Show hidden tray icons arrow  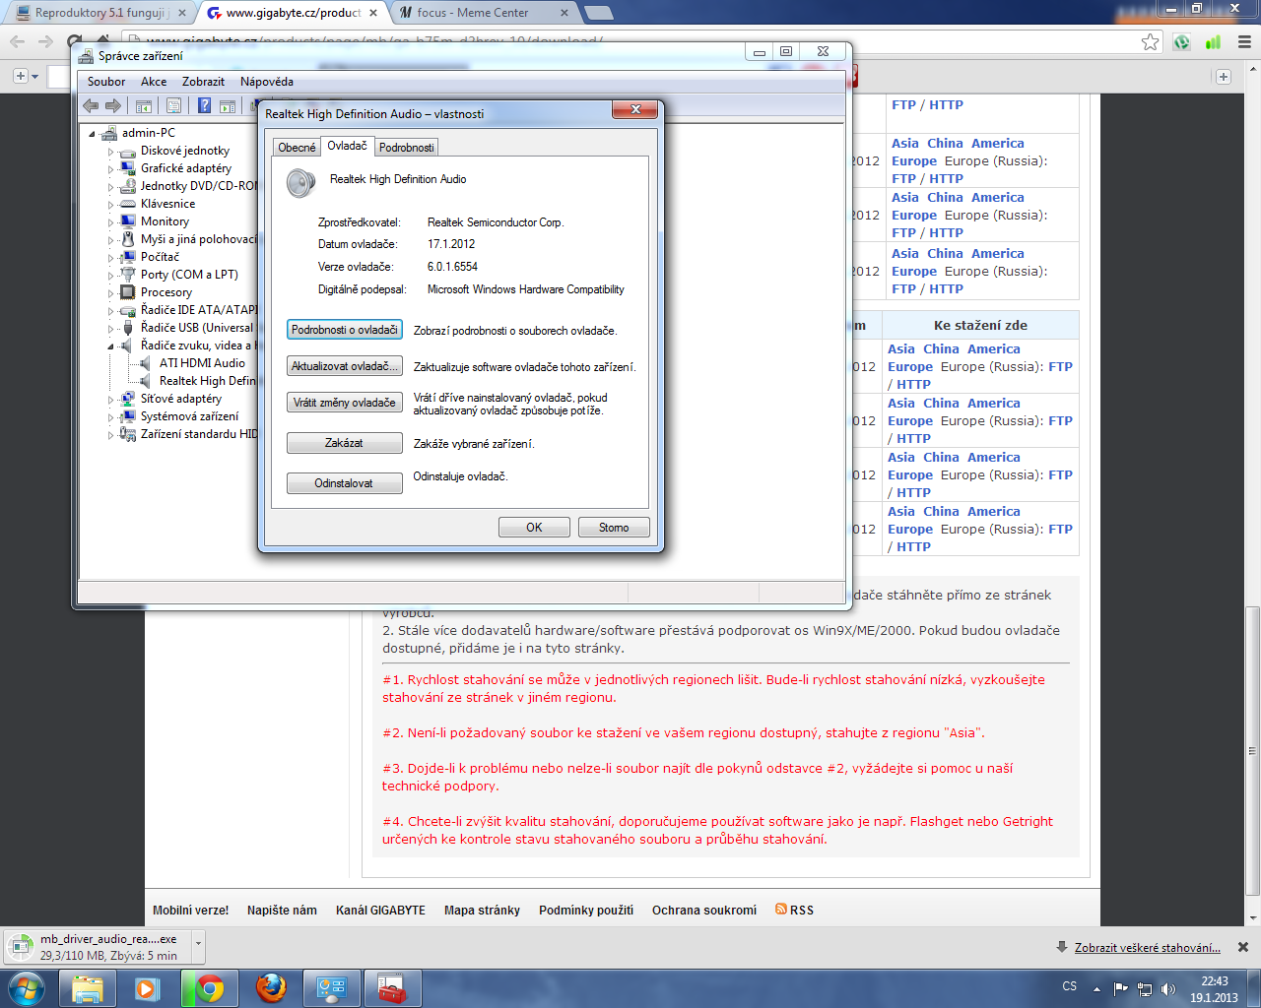tap(1096, 988)
